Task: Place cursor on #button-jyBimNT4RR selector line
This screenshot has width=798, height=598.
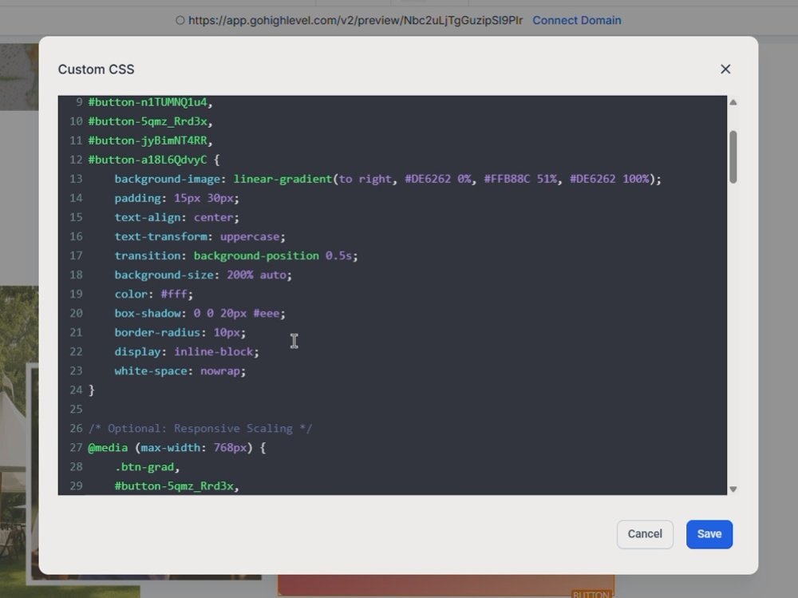Action: [150, 141]
